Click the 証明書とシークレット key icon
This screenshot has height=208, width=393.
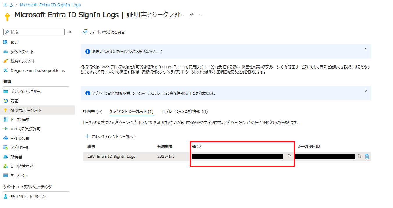tap(6, 110)
